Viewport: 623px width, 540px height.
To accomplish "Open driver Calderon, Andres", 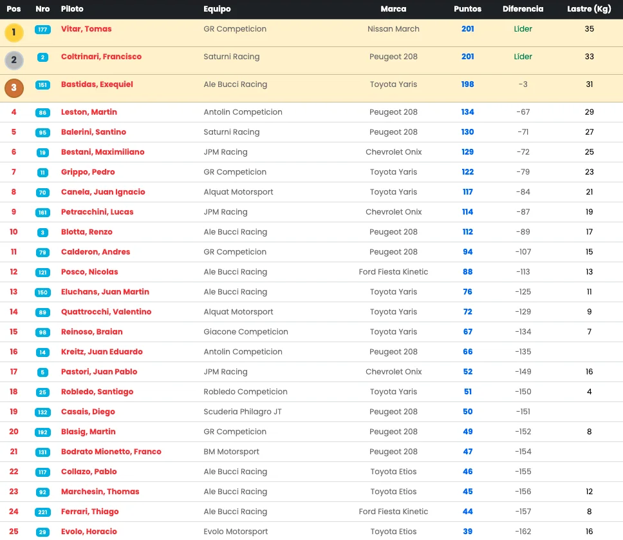I will coord(95,251).
